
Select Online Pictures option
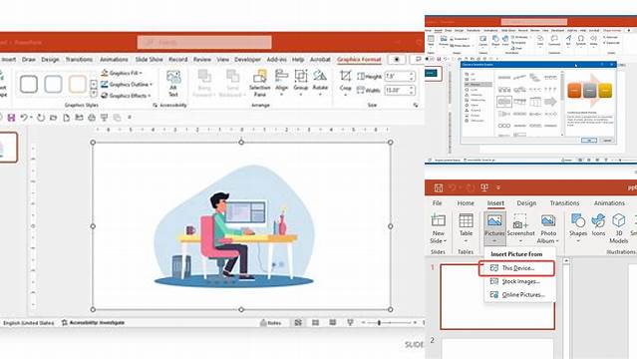pos(517,295)
